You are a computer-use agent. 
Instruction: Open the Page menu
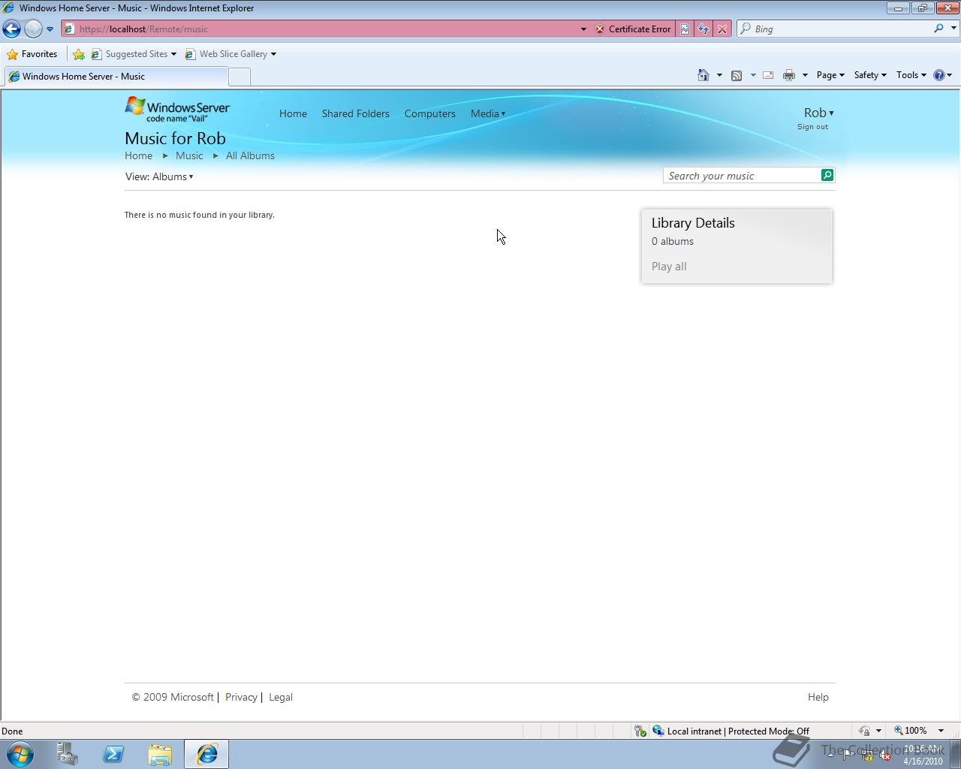tap(830, 75)
